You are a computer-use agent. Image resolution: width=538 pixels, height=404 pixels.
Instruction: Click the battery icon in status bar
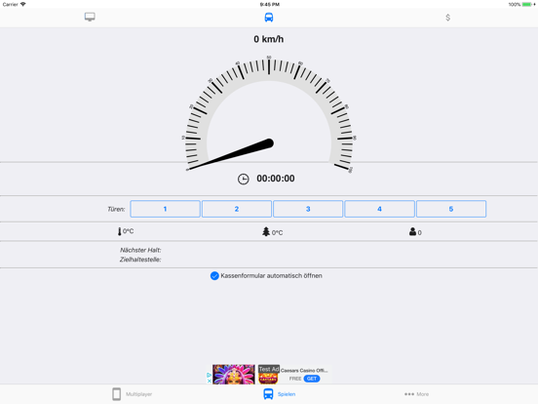tap(526, 5)
